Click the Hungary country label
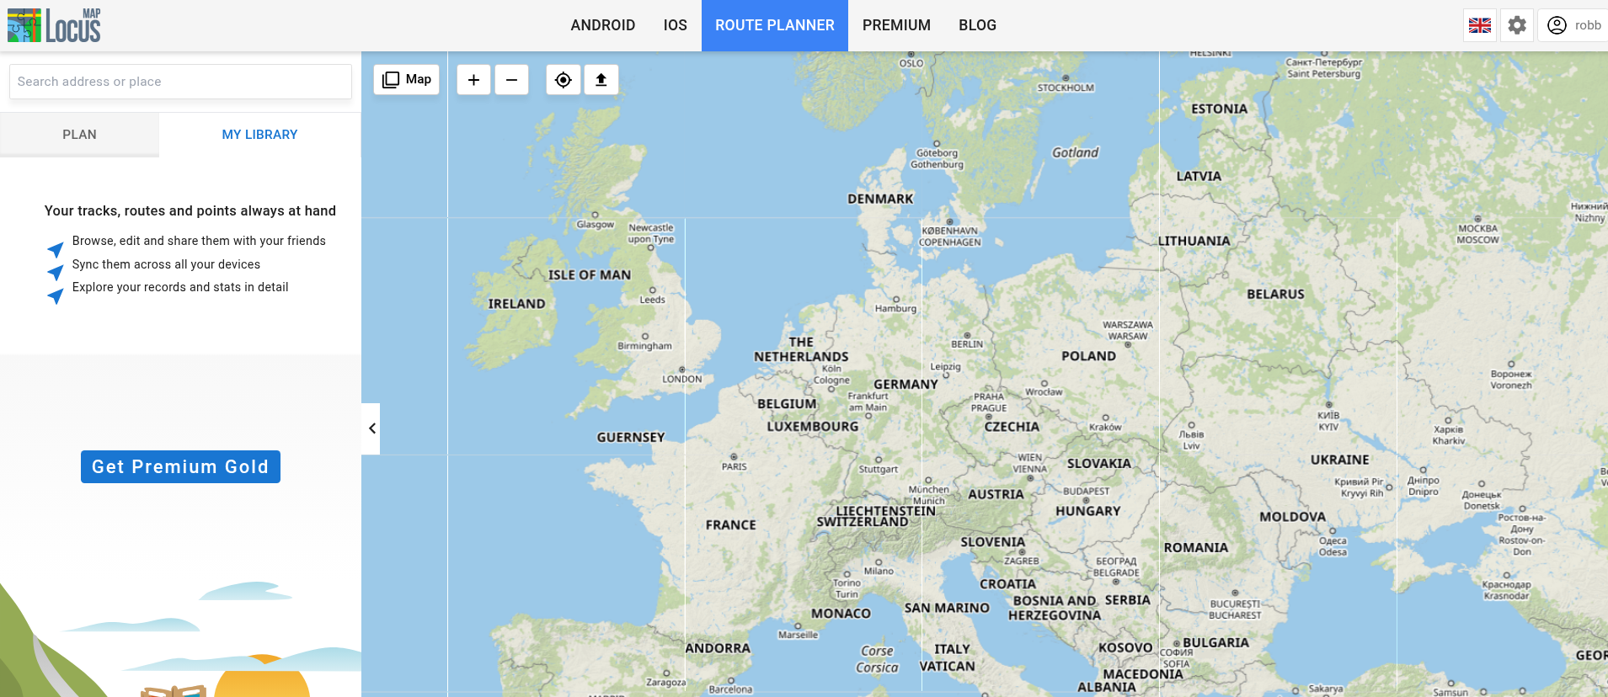1608x697 pixels. [x=1087, y=511]
